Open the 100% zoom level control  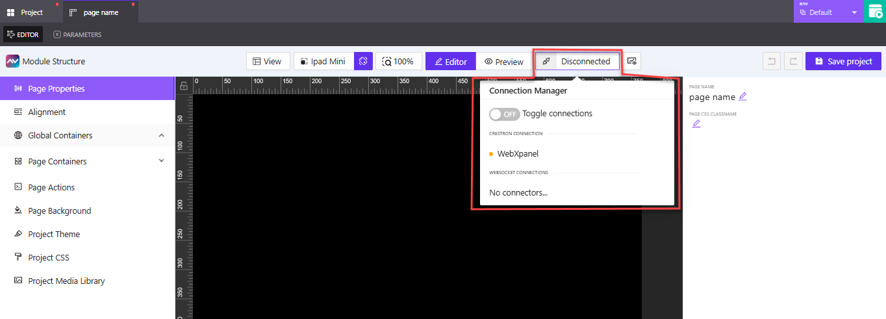pyautogui.click(x=398, y=62)
